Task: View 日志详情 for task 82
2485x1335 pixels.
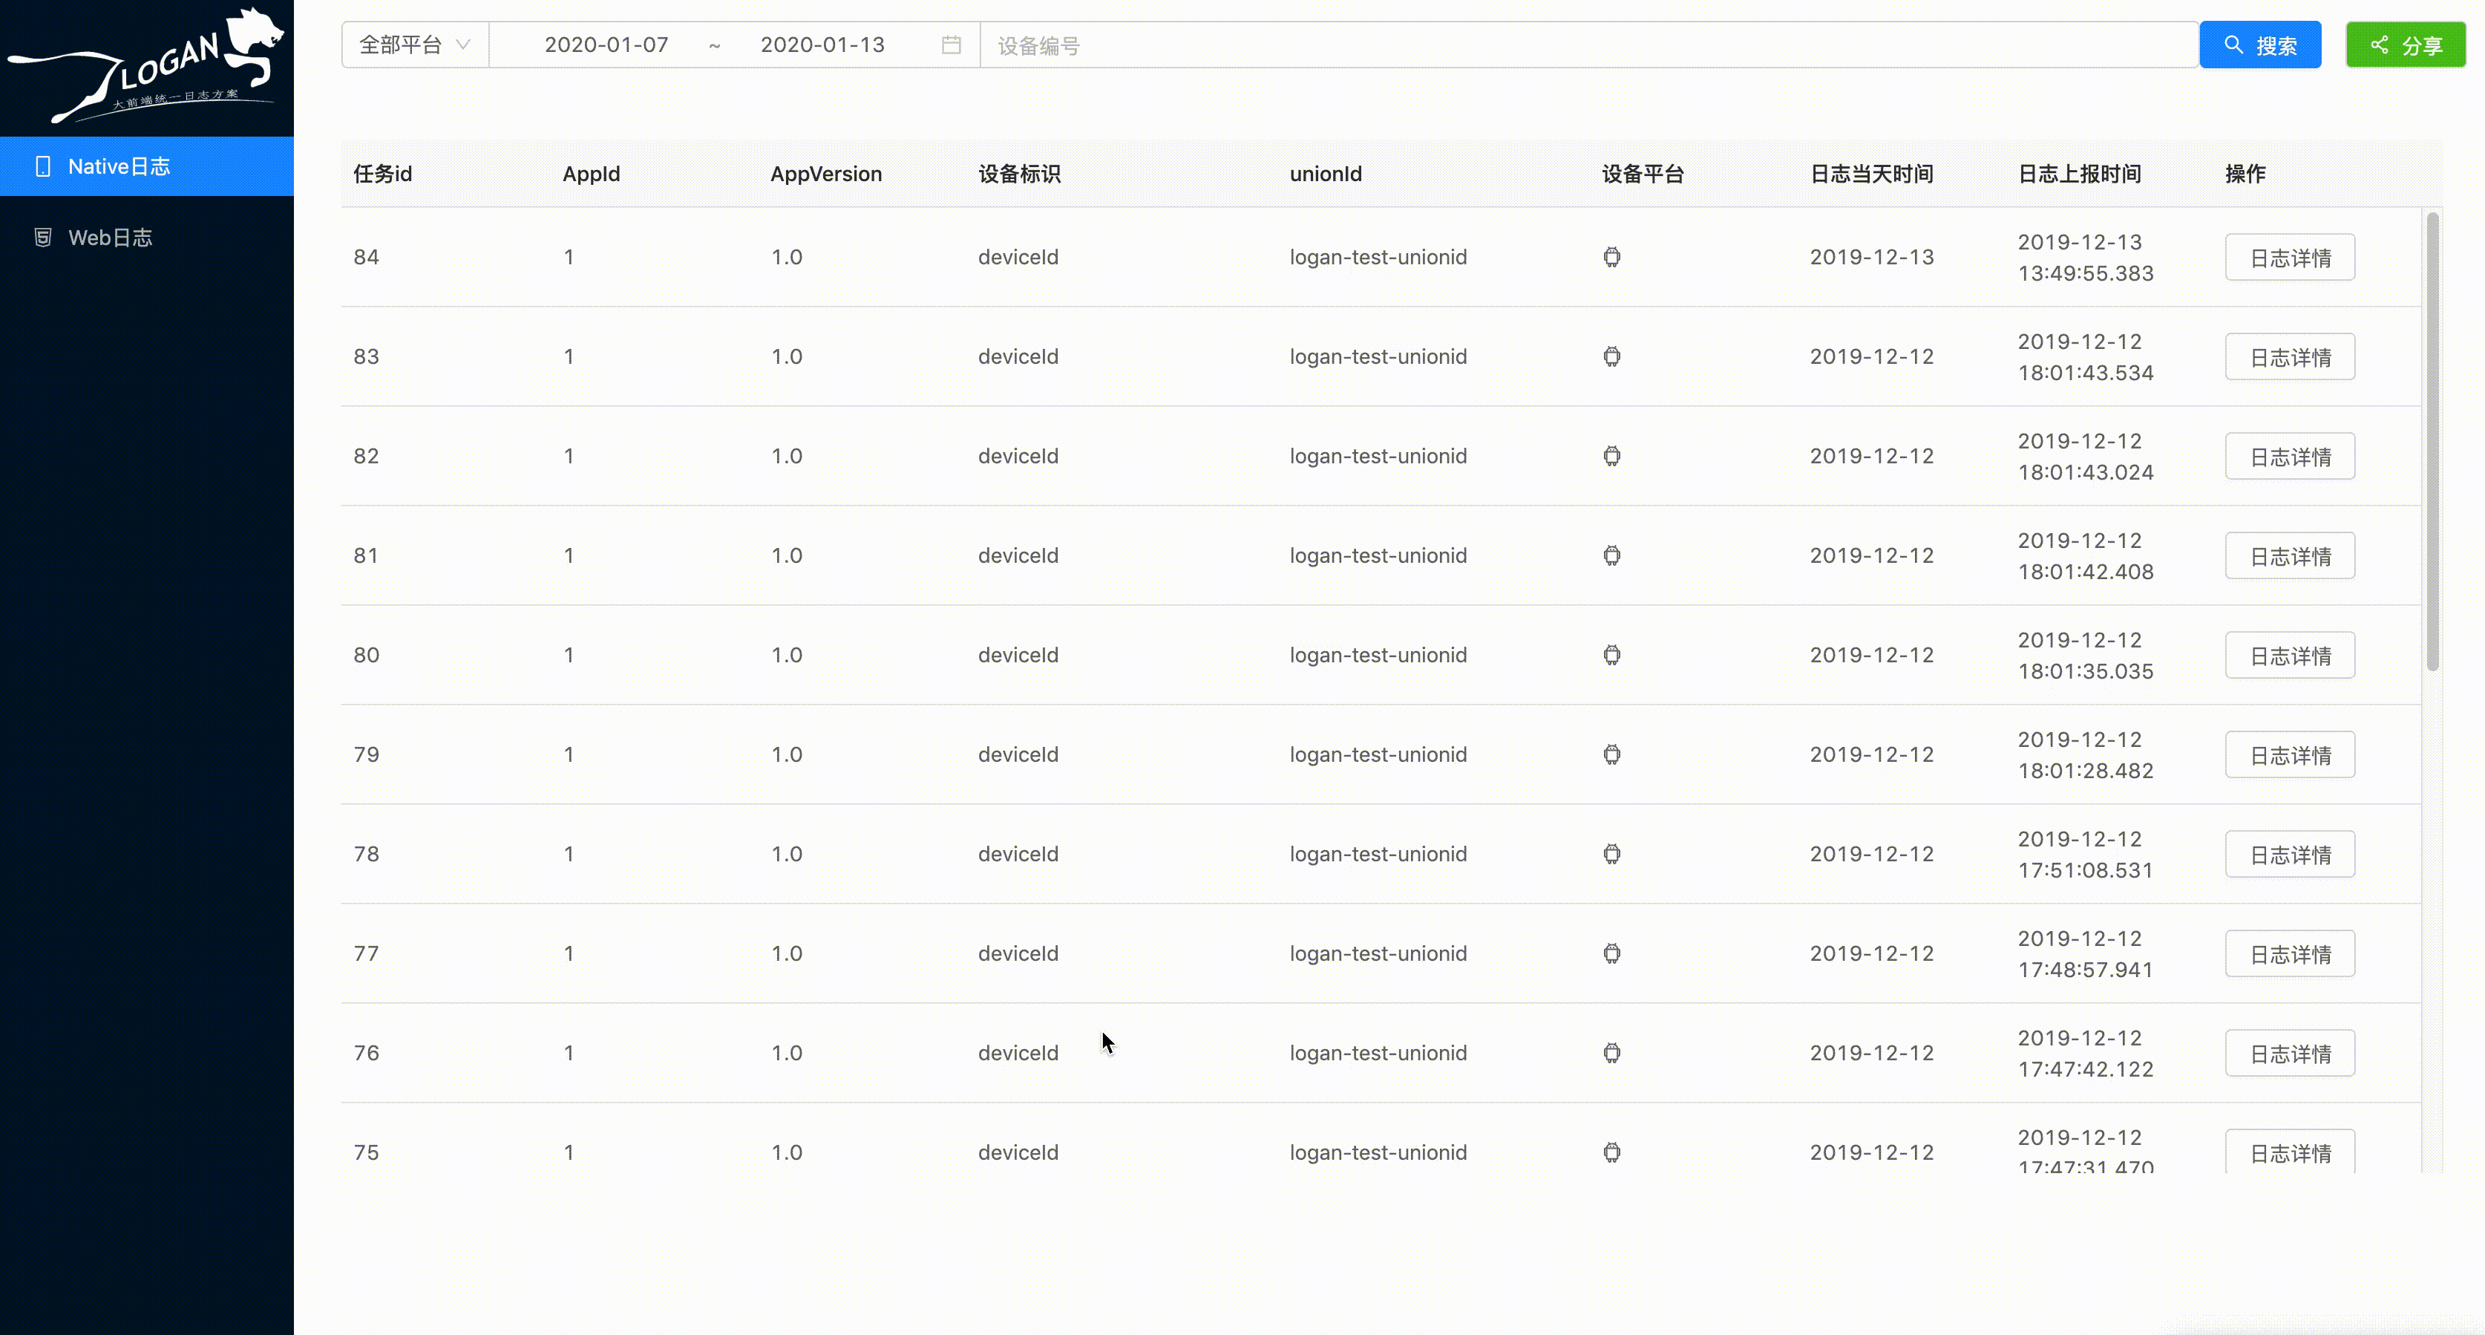Action: tap(2289, 457)
